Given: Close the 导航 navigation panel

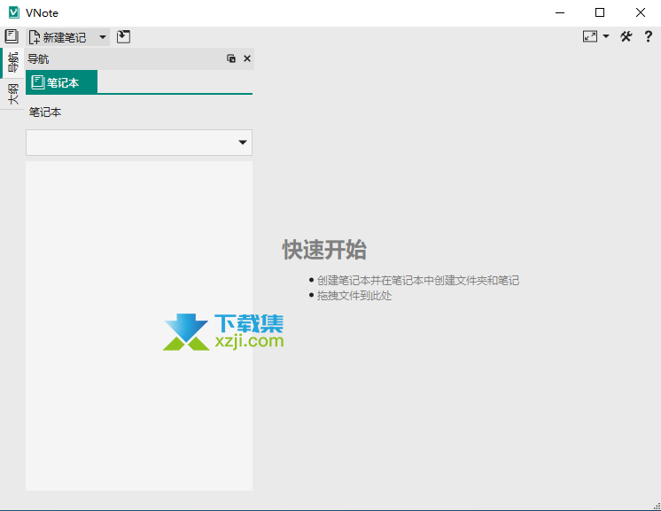Looking at the screenshot, I should [x=247, y=58].
